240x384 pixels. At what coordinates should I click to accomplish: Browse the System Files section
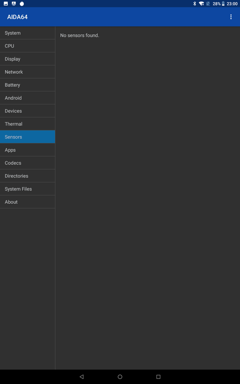(27, 188)
